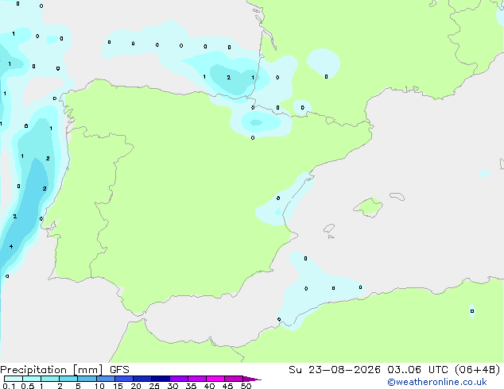This screenshot has height=389, width=504.
Task: Select the 0.1–0.5 mm legend color box
Action: click(x=14, y=379)
